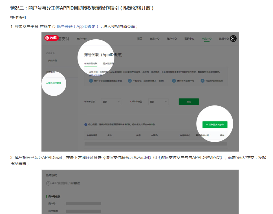Click the 商户号信息 section heading
Screen dimensions: 273x214
click(x=54, y=197)
